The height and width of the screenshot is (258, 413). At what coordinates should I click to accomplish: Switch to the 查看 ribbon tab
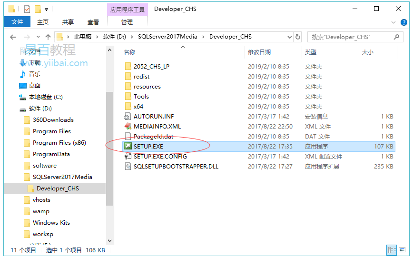(x=93, y=22)
